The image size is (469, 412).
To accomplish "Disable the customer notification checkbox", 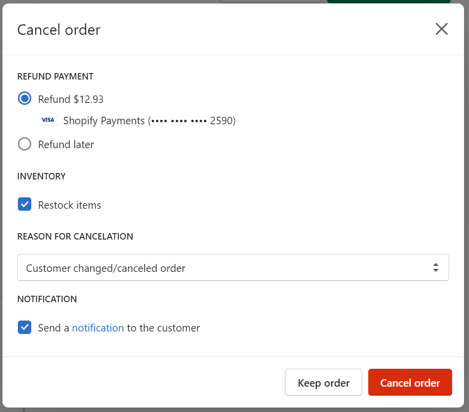I will click(x=24, y=328).
